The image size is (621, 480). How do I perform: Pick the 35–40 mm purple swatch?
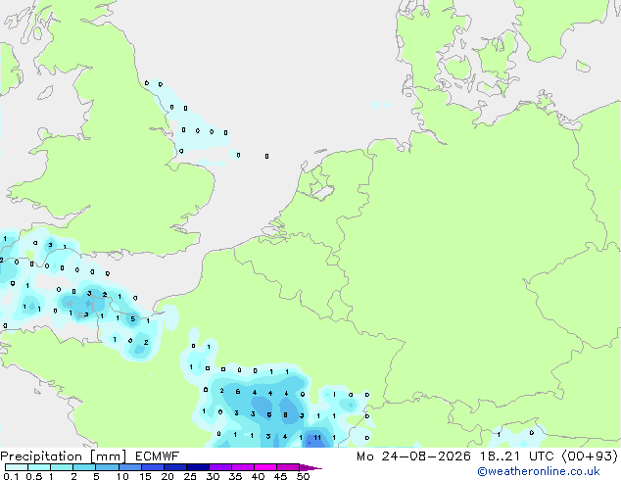pyautogui.click(x=243, y=467)
